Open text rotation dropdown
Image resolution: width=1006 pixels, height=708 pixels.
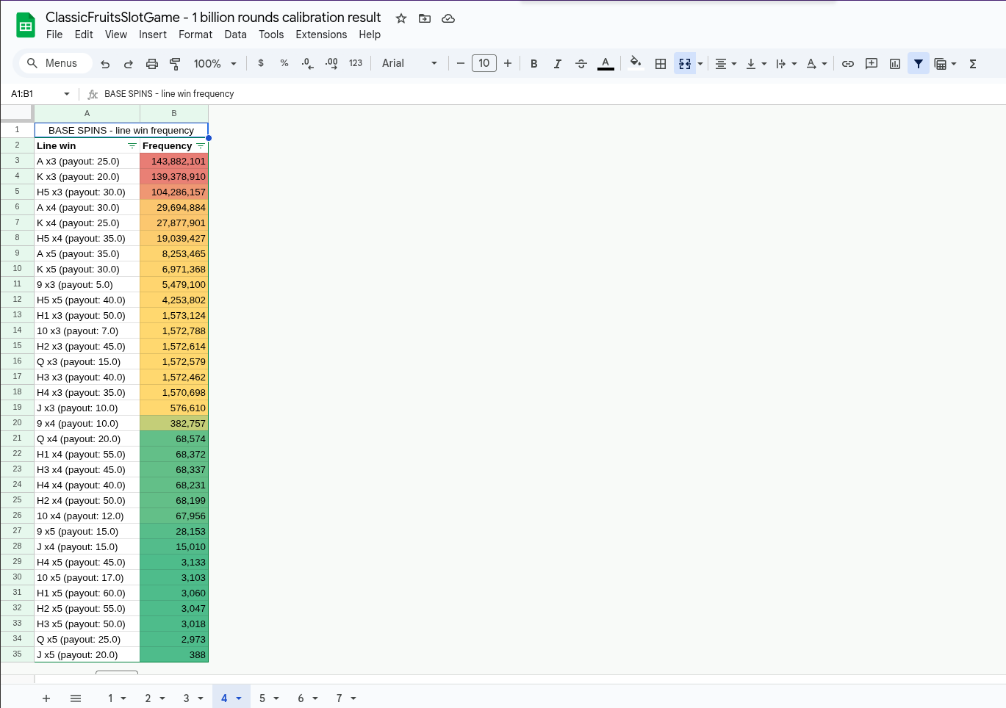pos(816,64)
